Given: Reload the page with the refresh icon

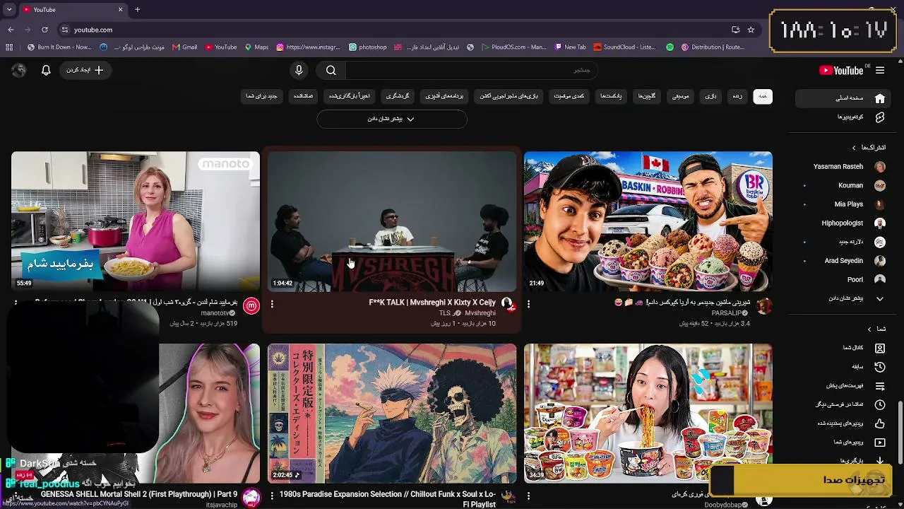Looking at the screenshot, I should (x=44, y=30).
